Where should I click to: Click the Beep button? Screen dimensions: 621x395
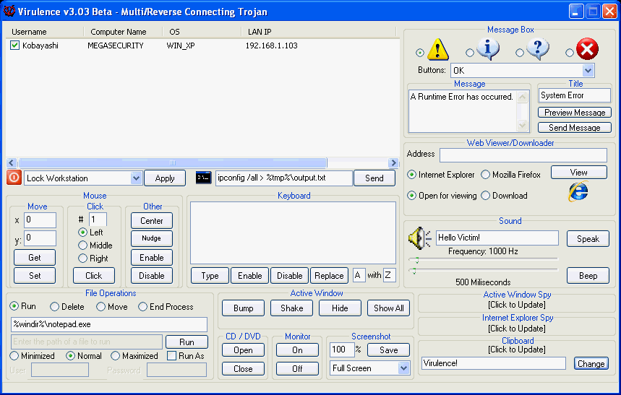tap(588, 275)
